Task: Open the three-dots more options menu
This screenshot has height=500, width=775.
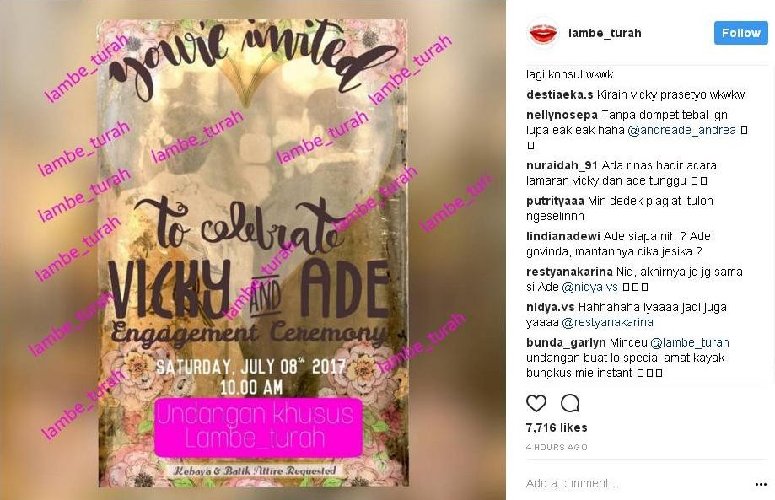Action: tap(762, 484)
